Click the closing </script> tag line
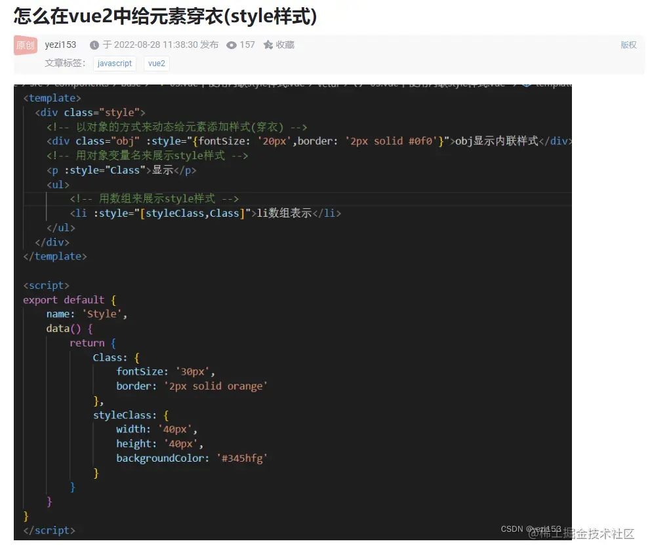The height and width of the screenshot is (556, 650). pyautogui.click(x=49, y=530)
